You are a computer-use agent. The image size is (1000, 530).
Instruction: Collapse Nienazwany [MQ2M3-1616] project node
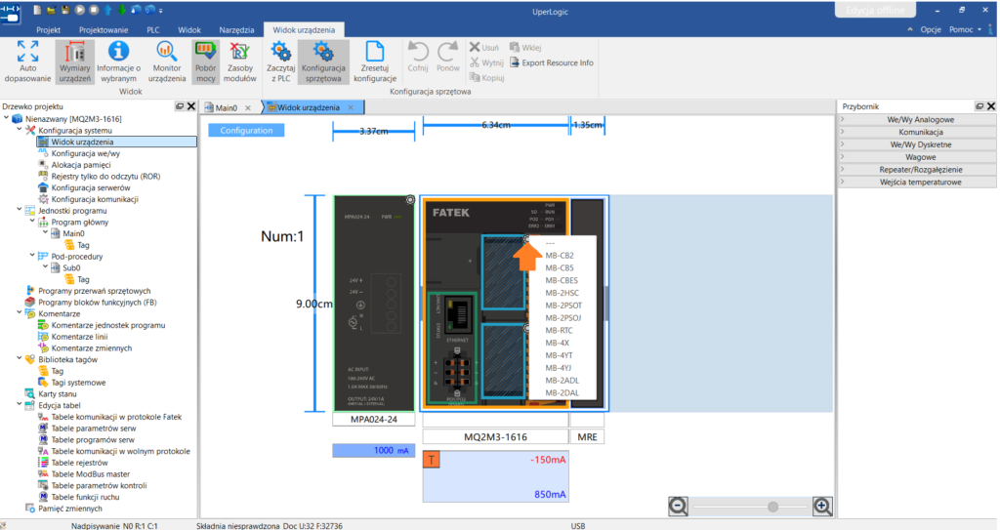click(x=7, y=119)
